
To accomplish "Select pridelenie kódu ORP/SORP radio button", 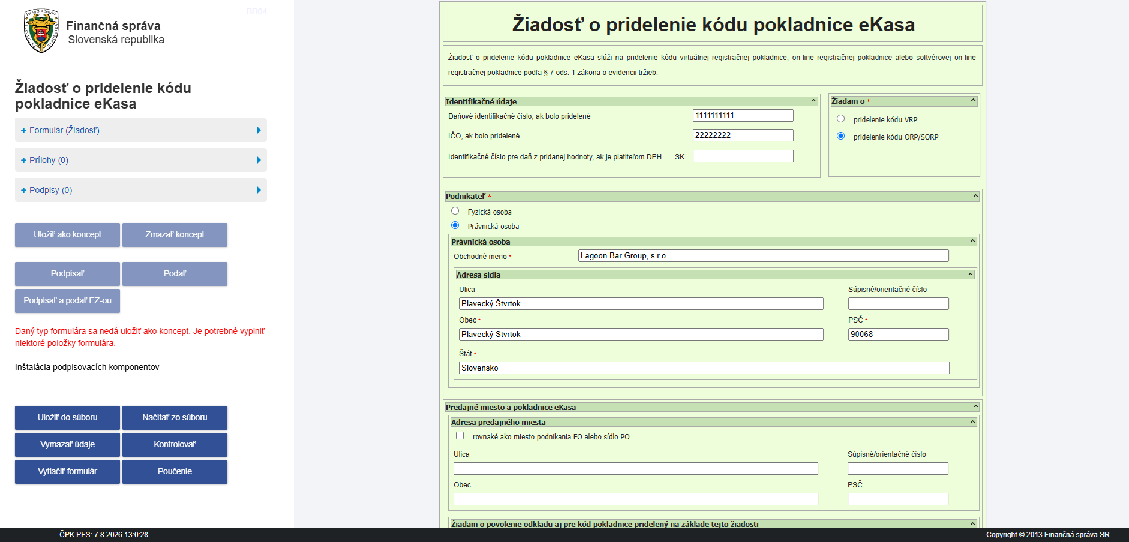I will pyautogui.click(x=840, y=136).
